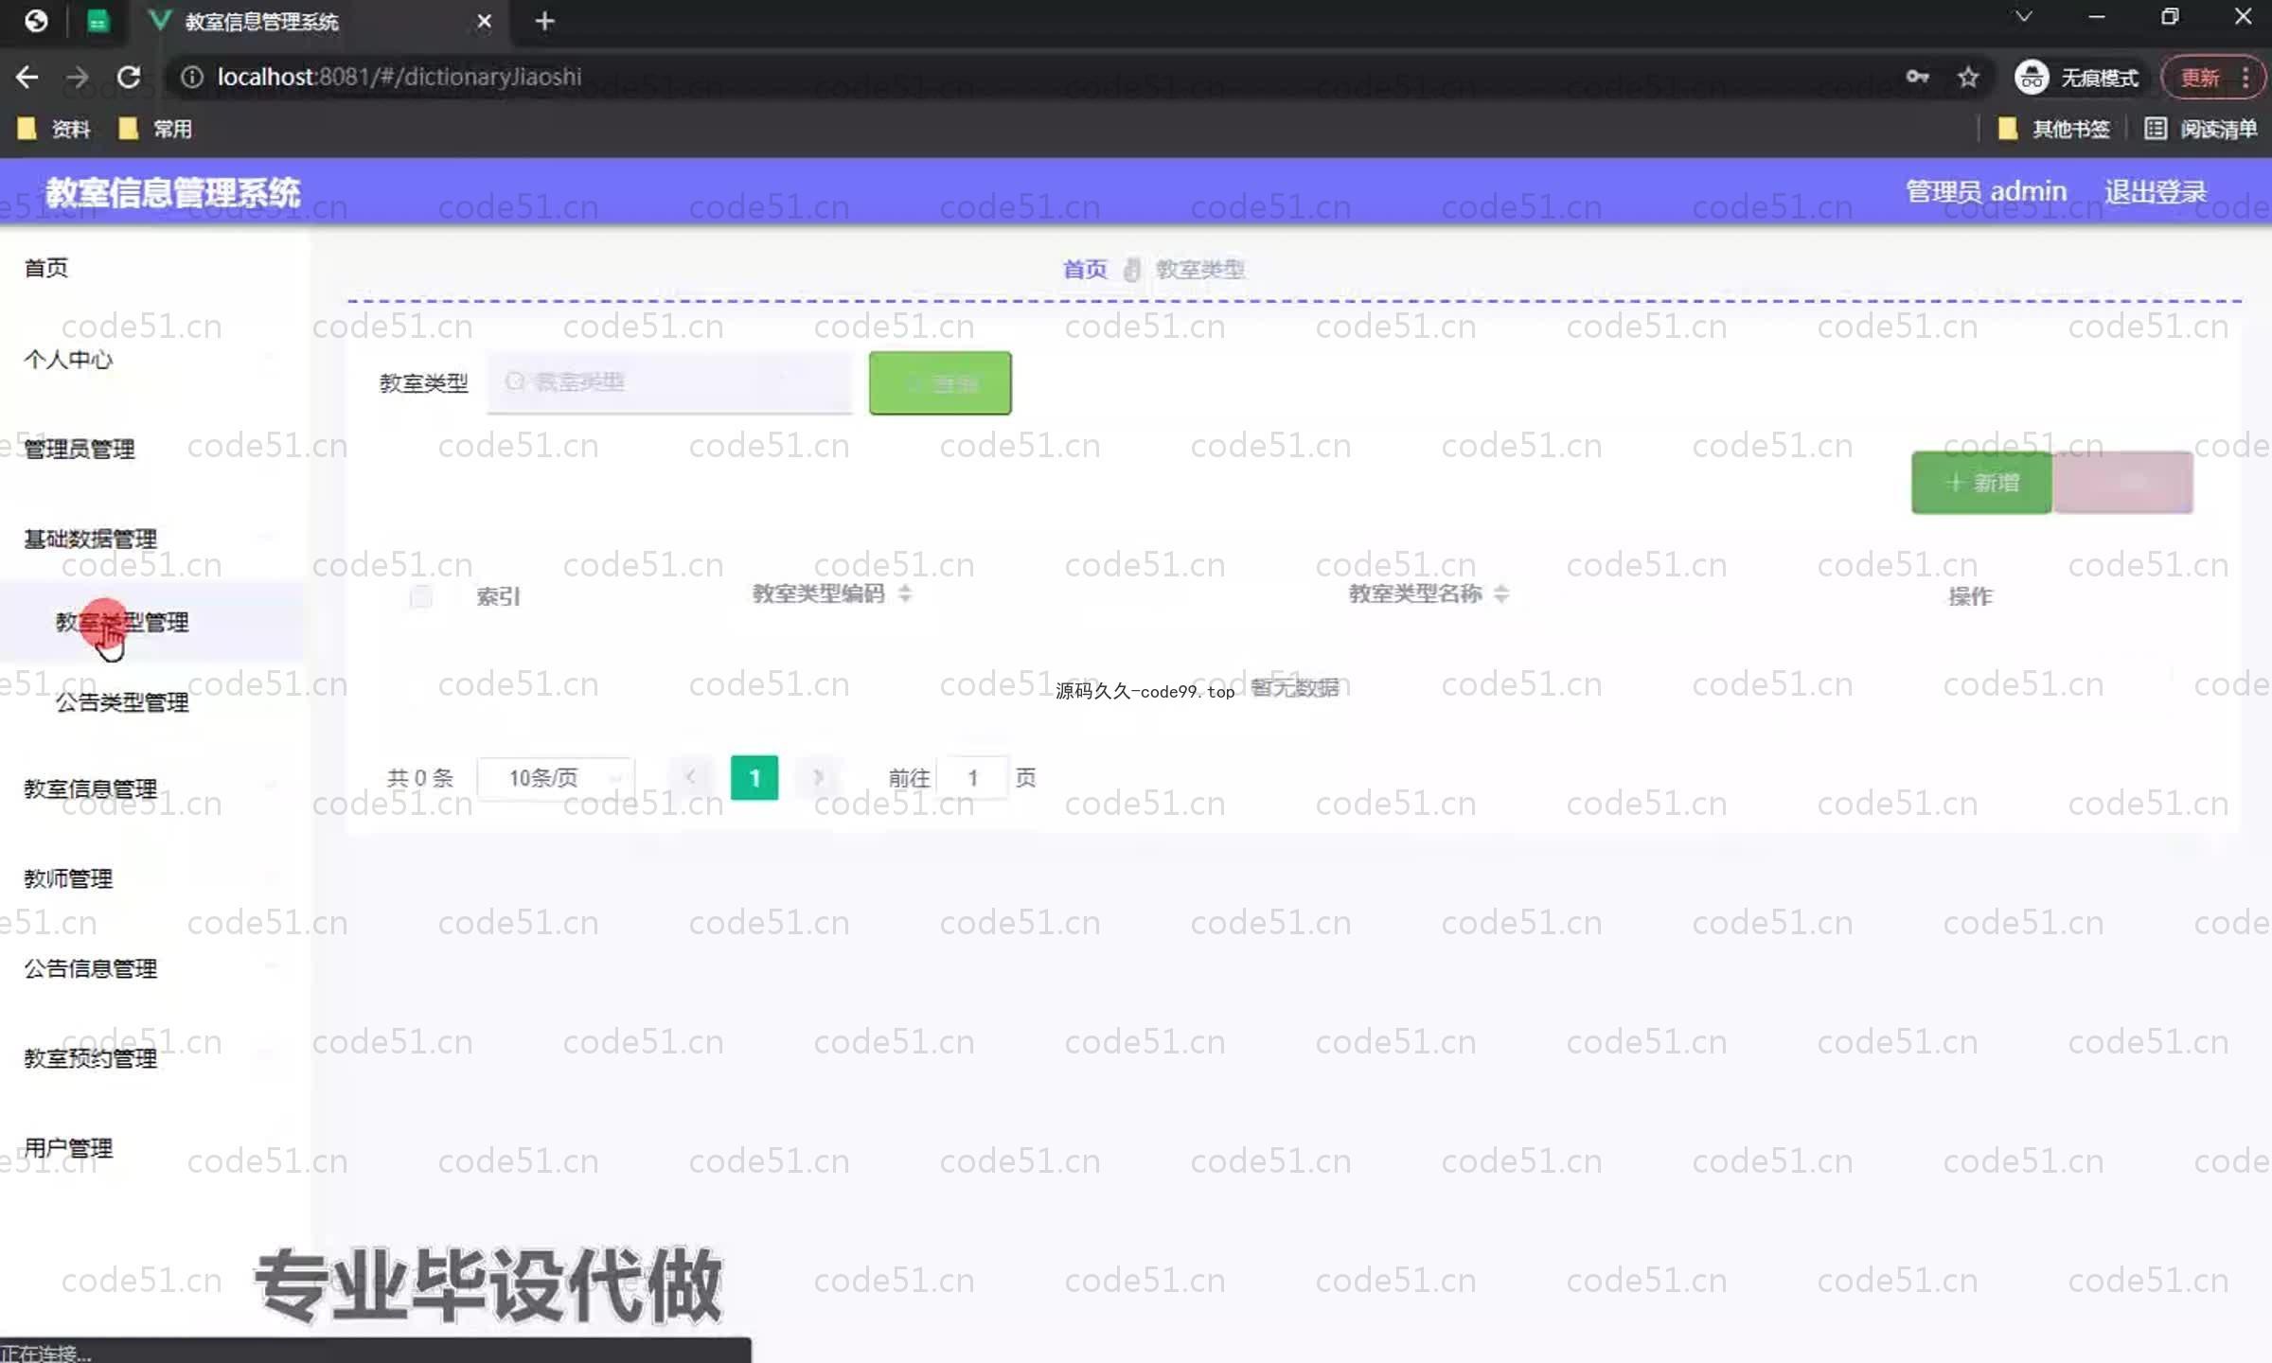Focus the go-to page number input
The width and height of the screenshot is (2272, 1363).
tap(972, 778)
